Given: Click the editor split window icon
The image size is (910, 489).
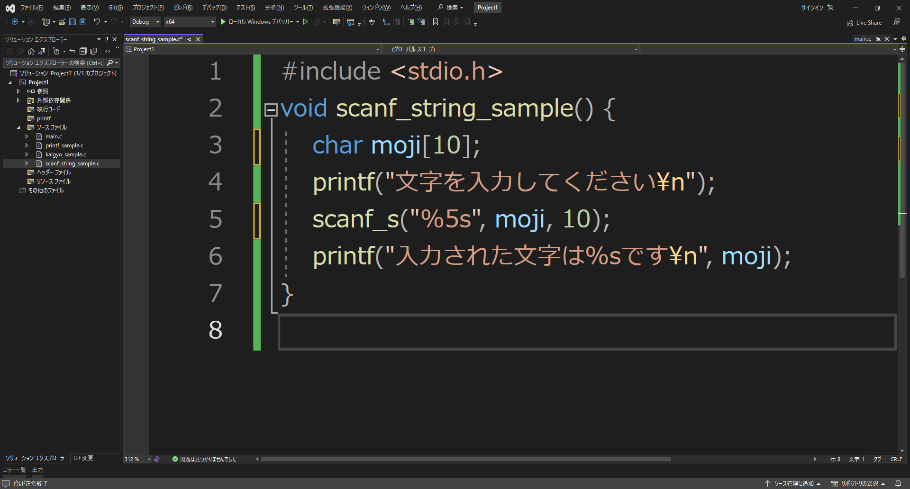Looking at the screenshot, I should 902,49.
